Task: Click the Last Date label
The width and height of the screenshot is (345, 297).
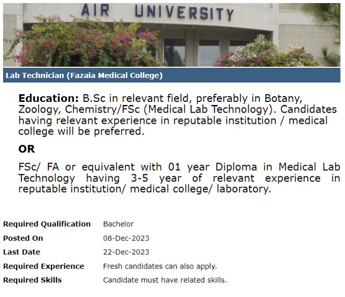Action: (x=21, y=252)
